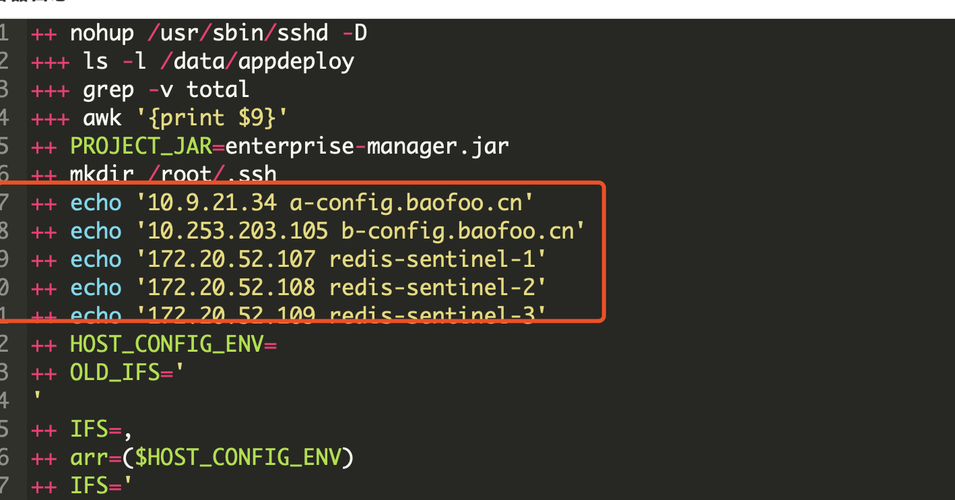
Task: Click 'enterprise-manager.jar' file name text
Action: click(x=367, y=146)
